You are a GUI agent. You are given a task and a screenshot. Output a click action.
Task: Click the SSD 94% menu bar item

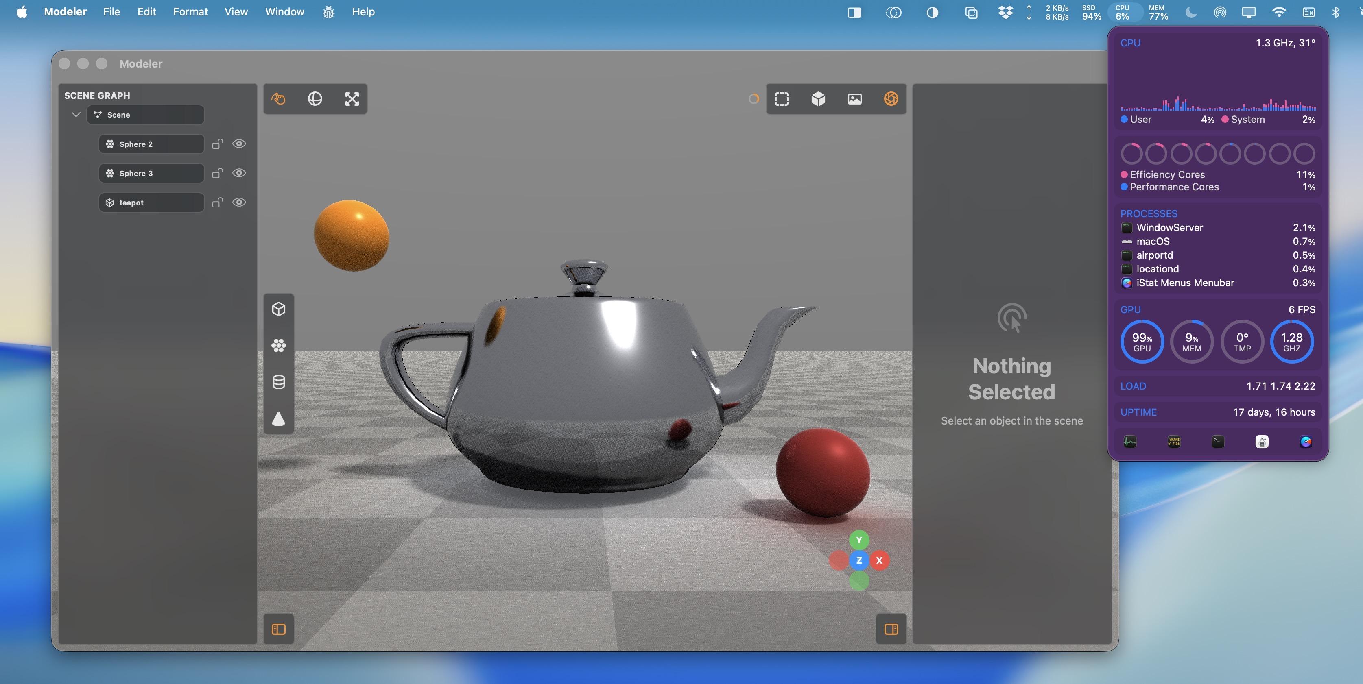click(x=1091, y=12)
